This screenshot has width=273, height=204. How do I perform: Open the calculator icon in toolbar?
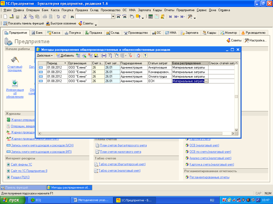(151, 17)
